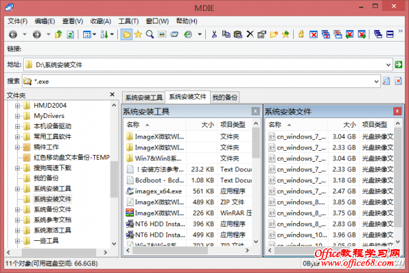Close the current tab red X icon
The height and width of the screenshot is (273, 409).
tap(314, 34)
